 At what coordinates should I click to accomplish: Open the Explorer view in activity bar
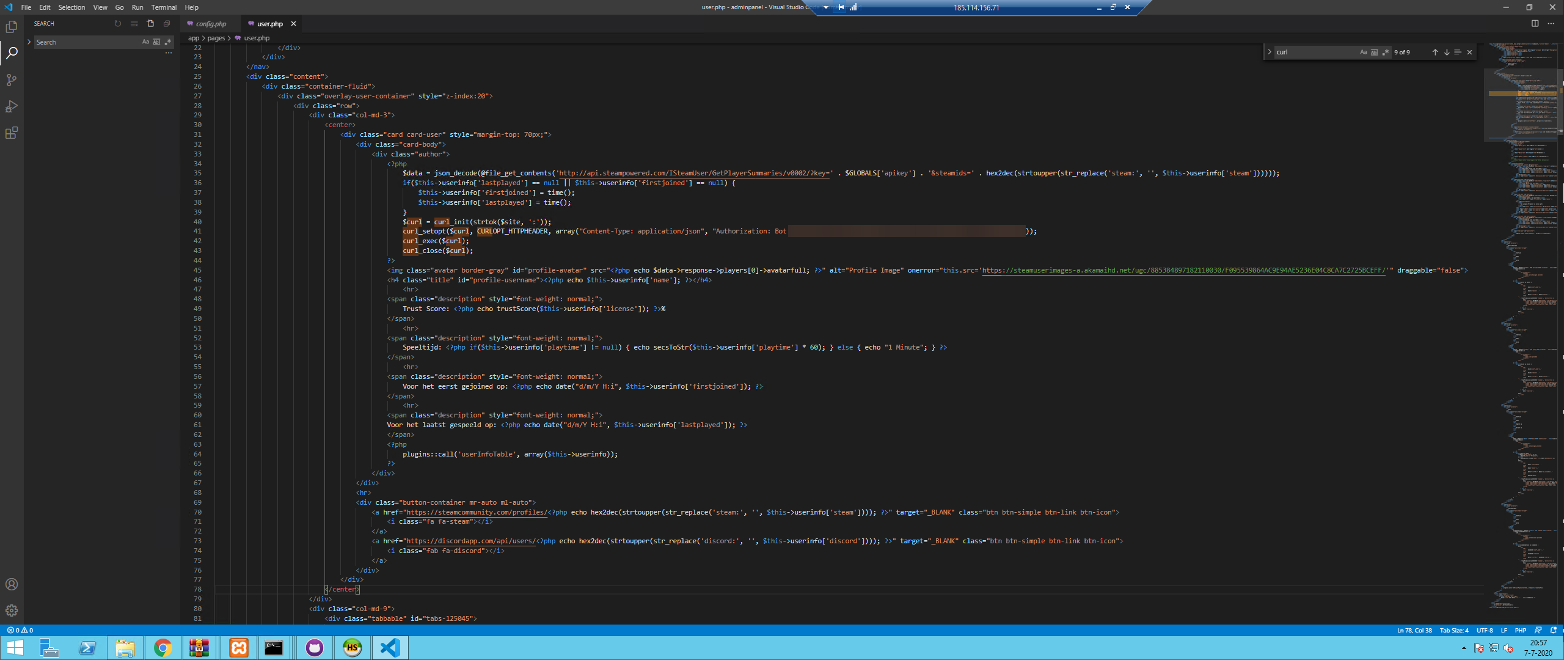11,27
